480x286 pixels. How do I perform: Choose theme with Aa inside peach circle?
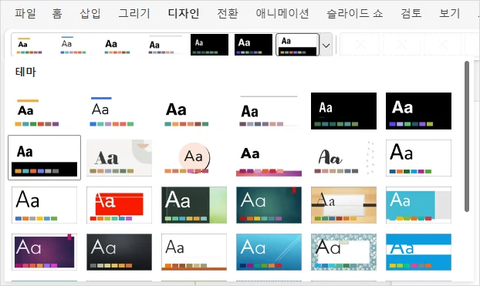click(194, 158)
